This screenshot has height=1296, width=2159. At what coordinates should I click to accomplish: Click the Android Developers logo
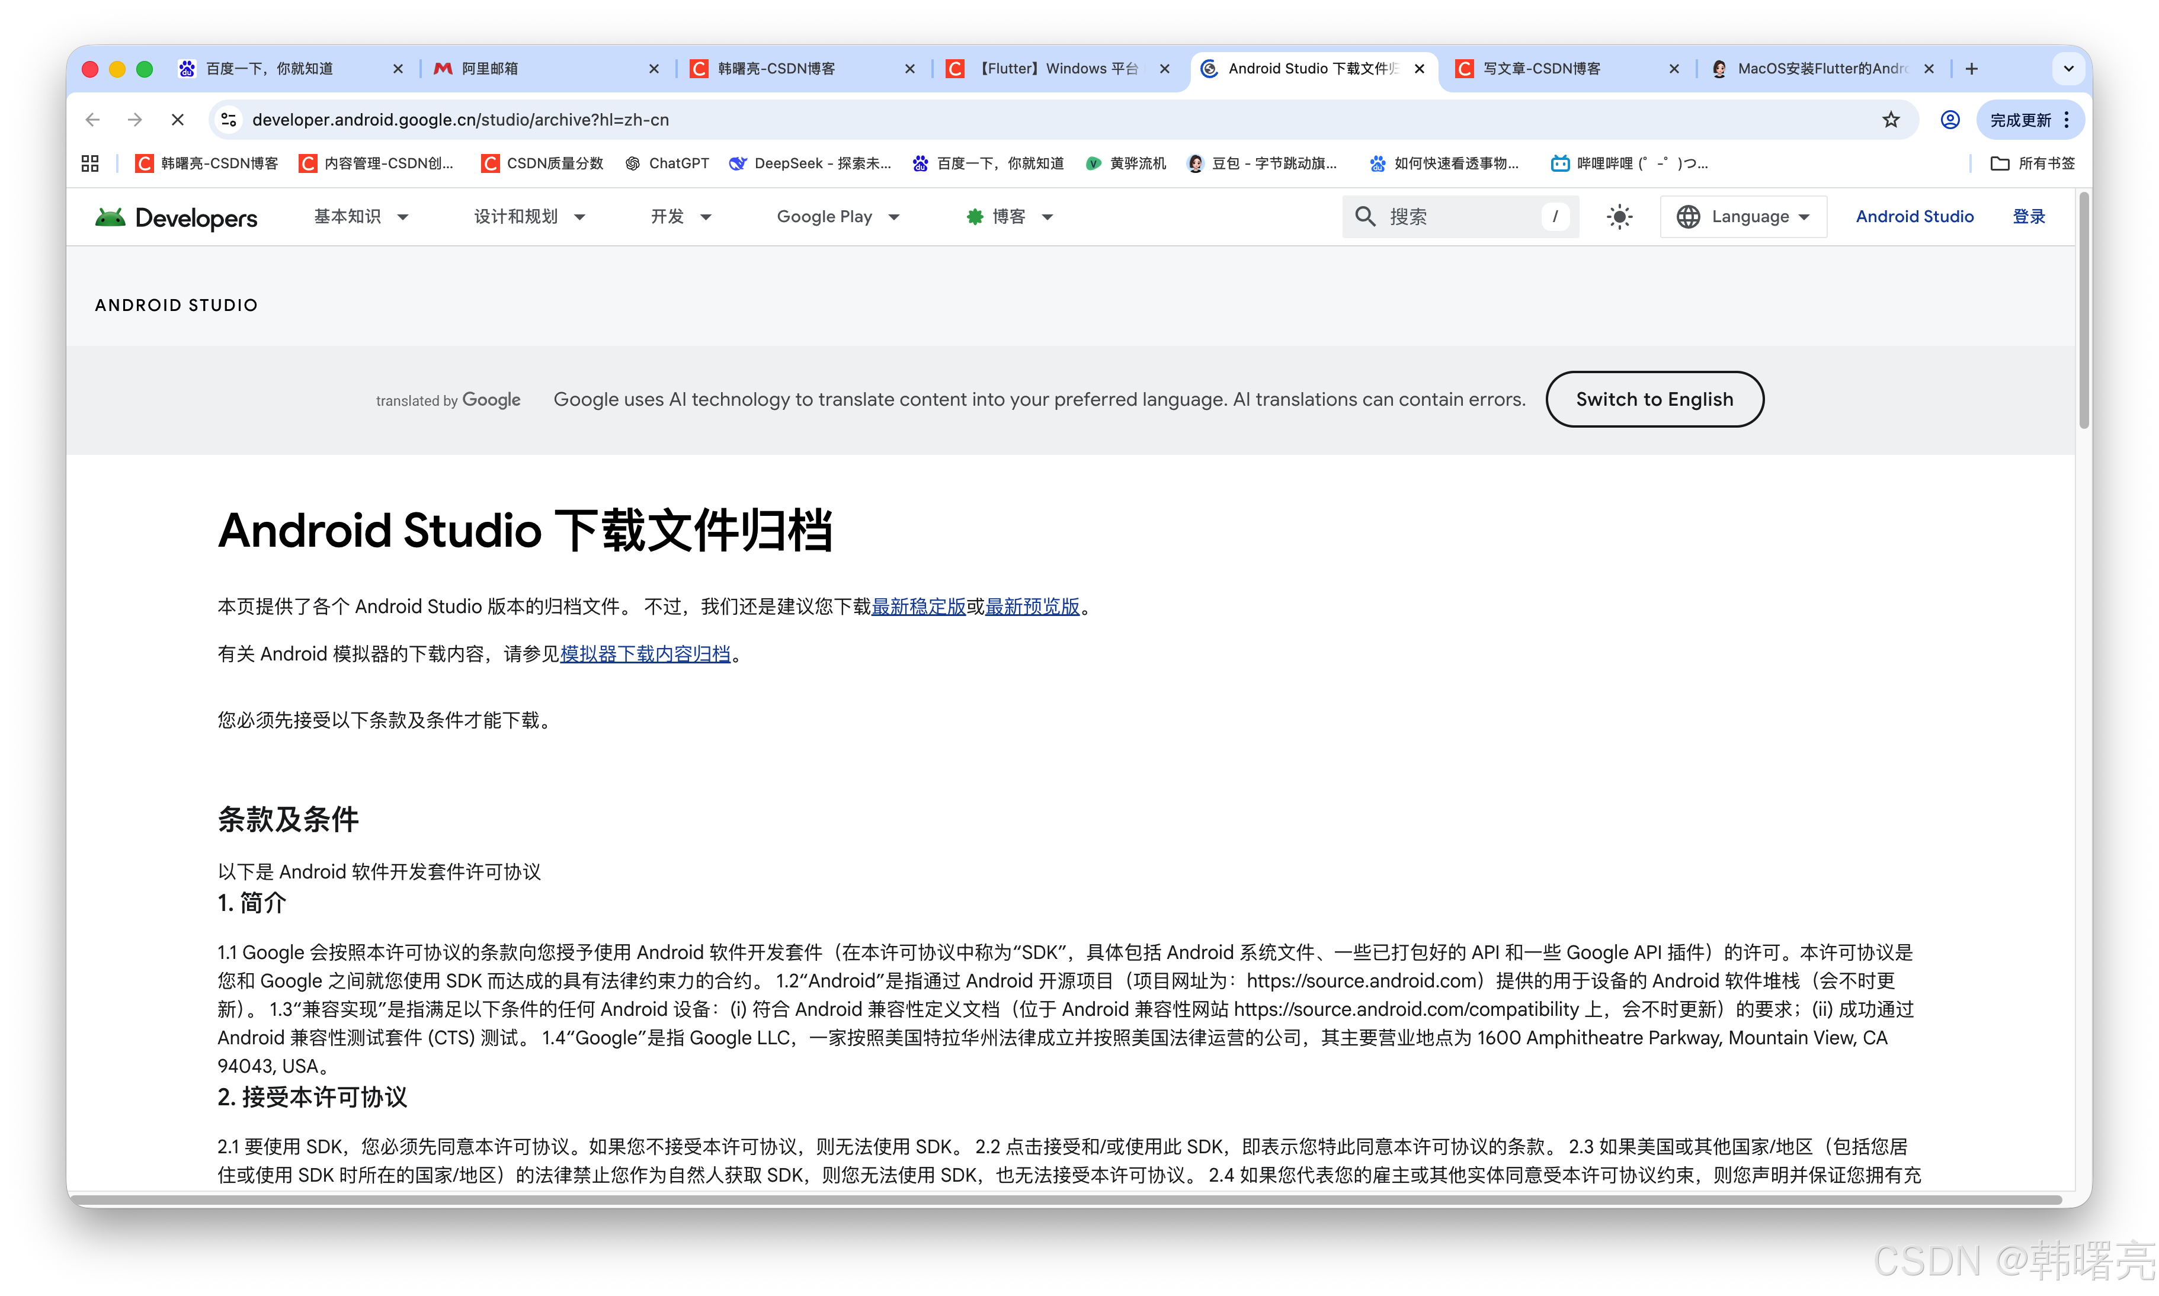(x=177, y=217)
